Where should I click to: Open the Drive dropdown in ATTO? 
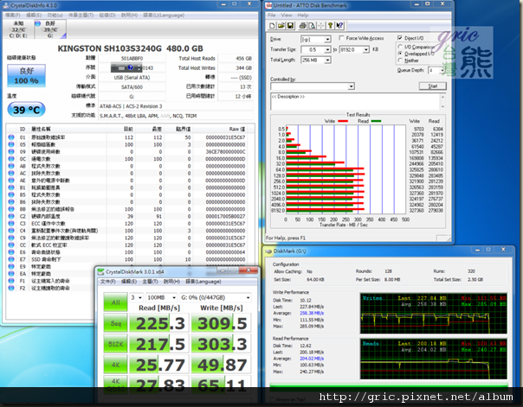pyautogui.click(x=327, y=39)
